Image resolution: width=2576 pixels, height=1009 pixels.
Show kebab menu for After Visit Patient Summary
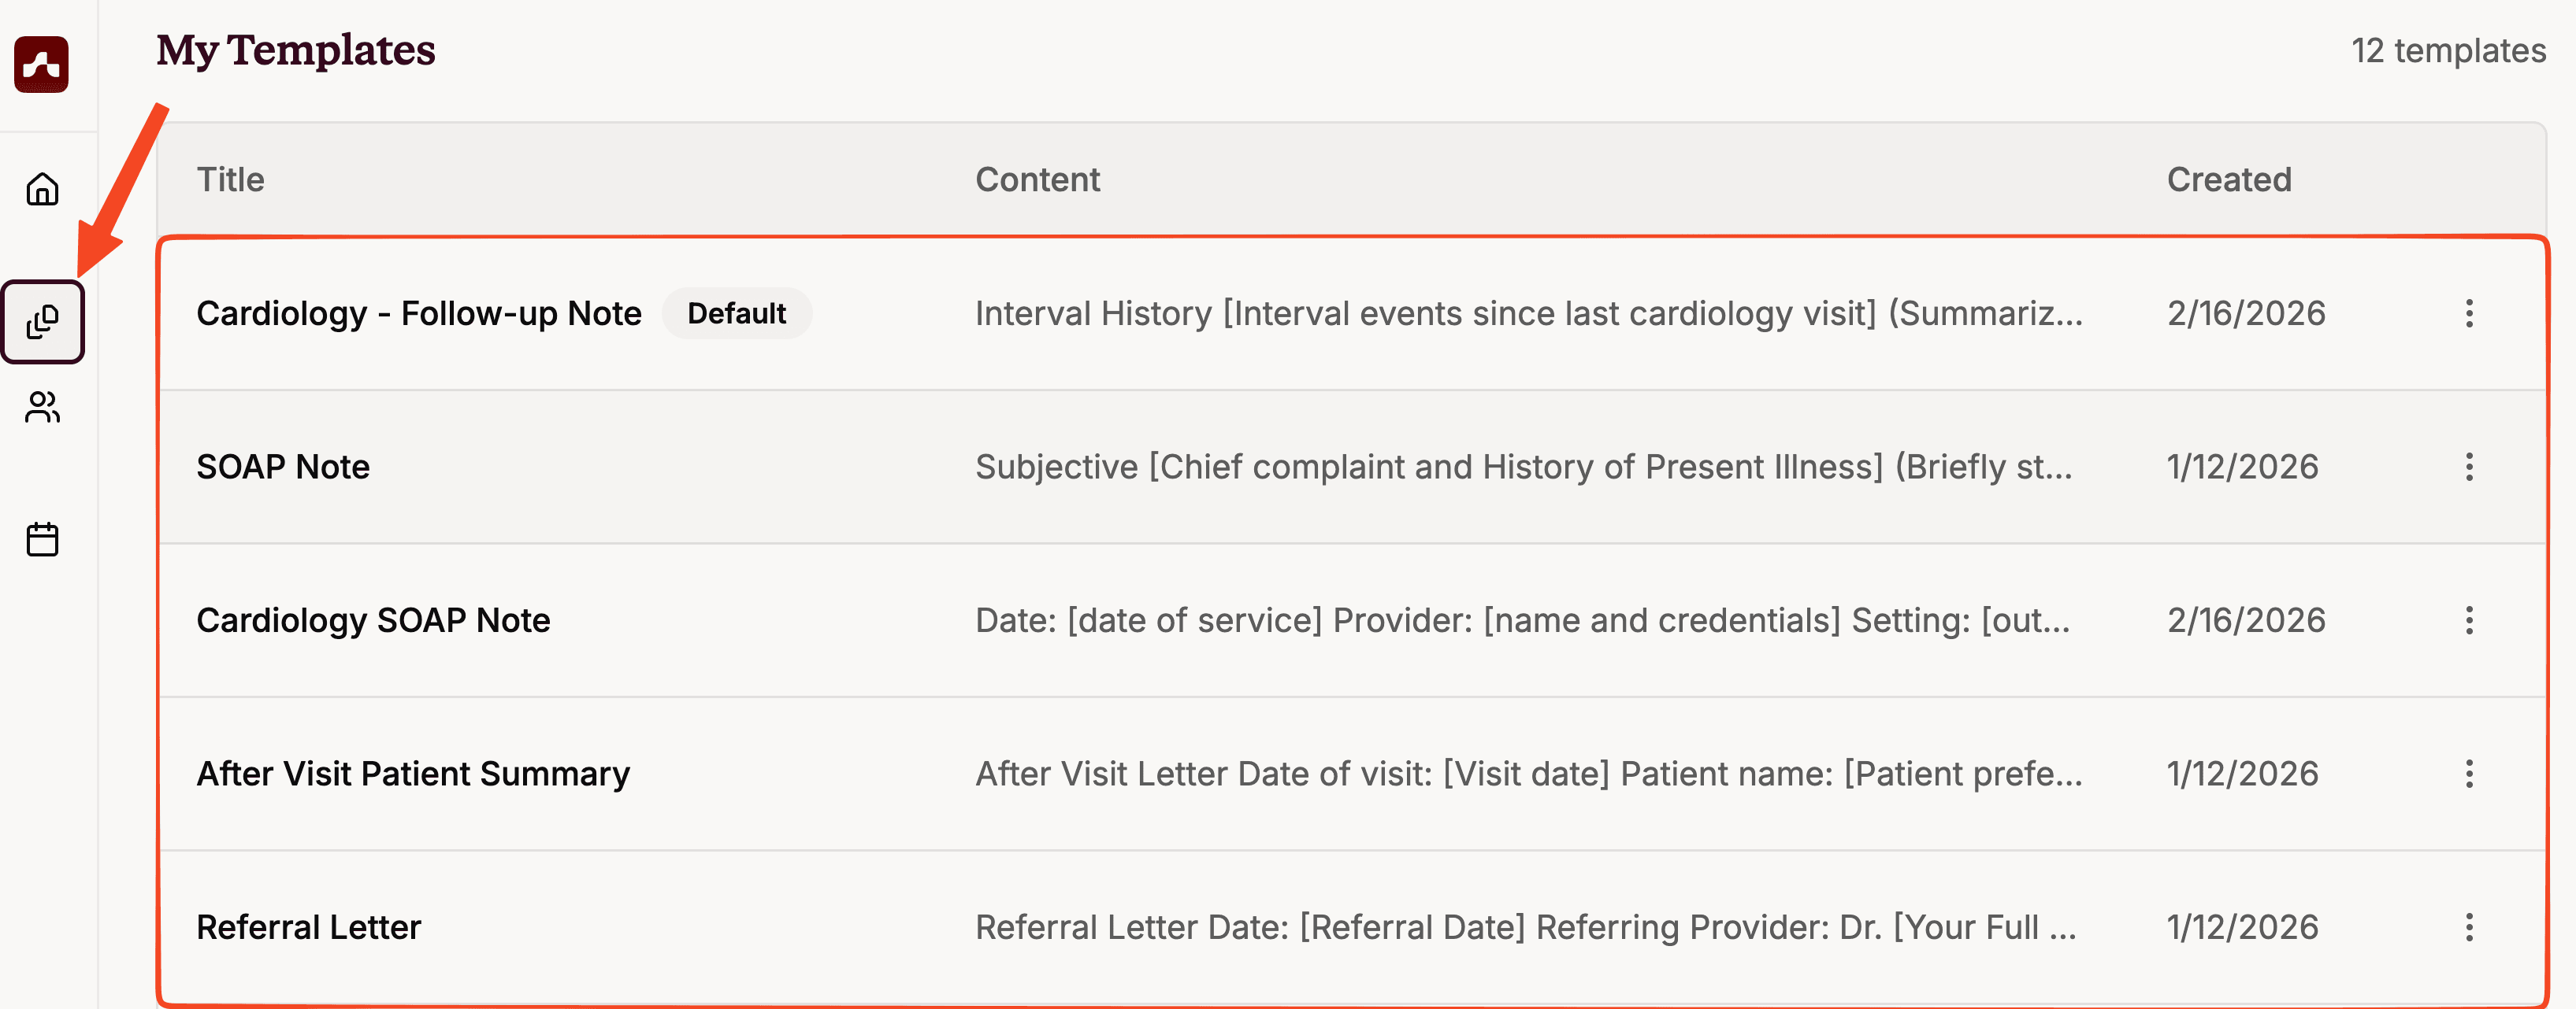[2468, 774]
